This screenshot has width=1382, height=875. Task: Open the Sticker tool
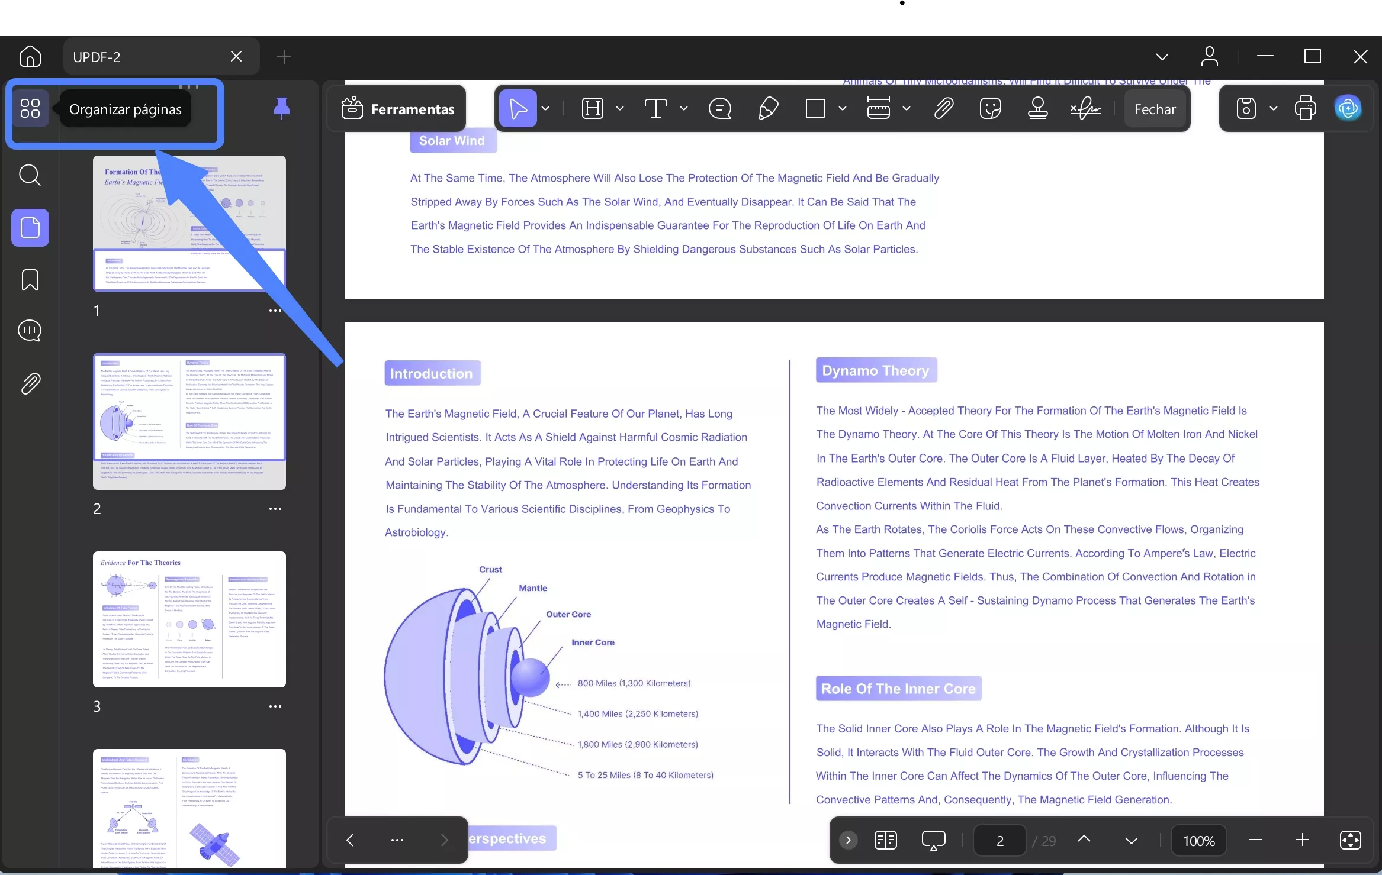[x=990, y=108]
